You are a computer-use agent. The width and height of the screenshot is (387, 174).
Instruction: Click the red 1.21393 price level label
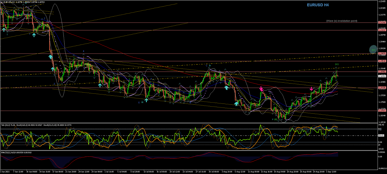[x=382, y=23]
